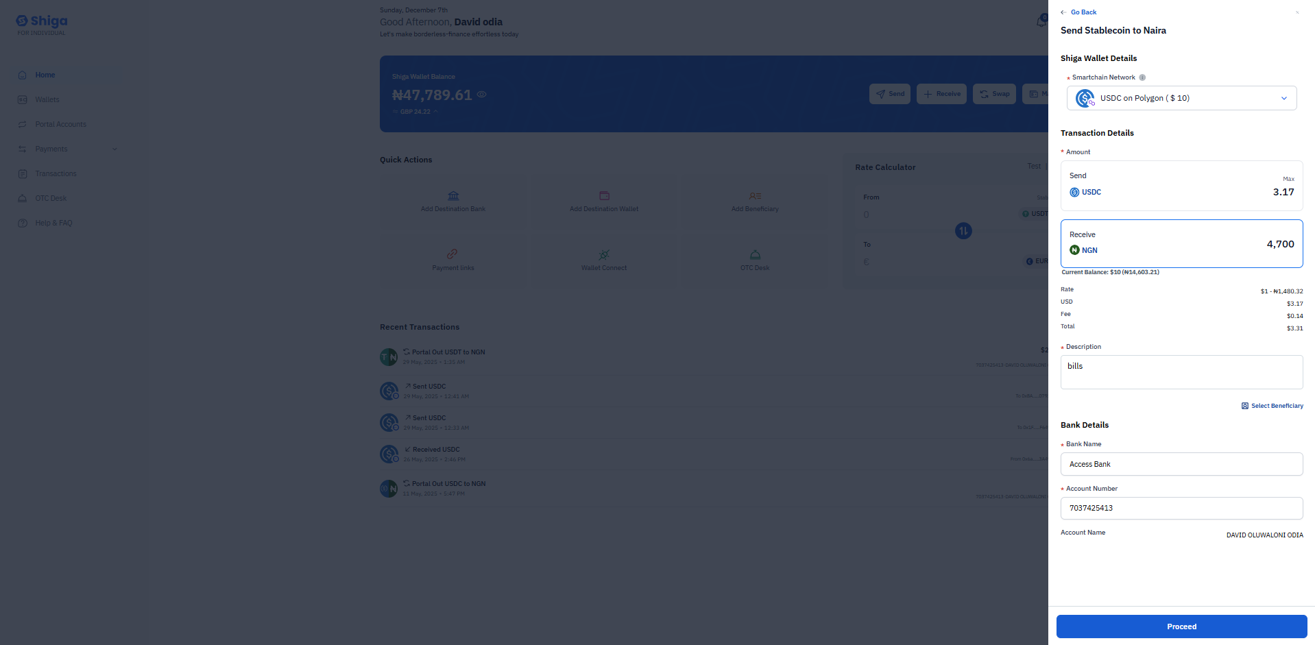Click the Max amount link
Viewport: 1315px width, 645px height.
pyautogui.click(x=1288, y=179)
